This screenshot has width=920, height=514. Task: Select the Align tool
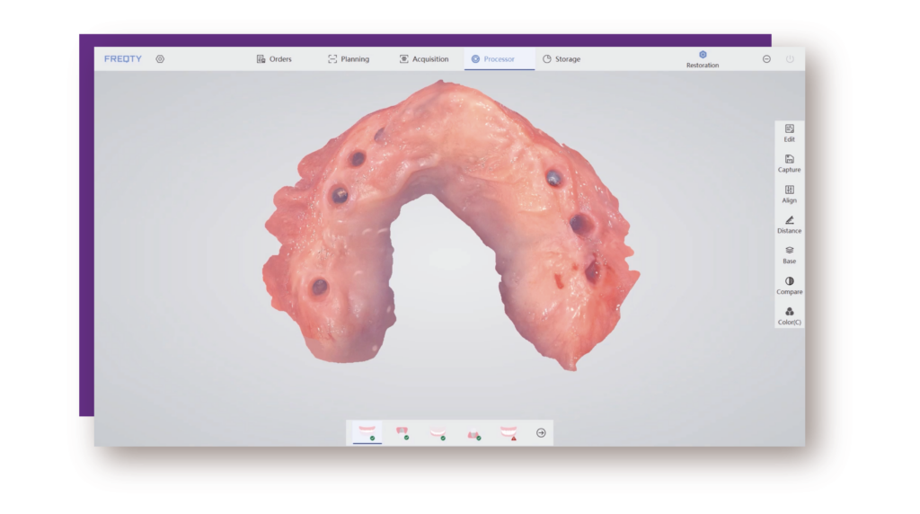pos(789,194)
